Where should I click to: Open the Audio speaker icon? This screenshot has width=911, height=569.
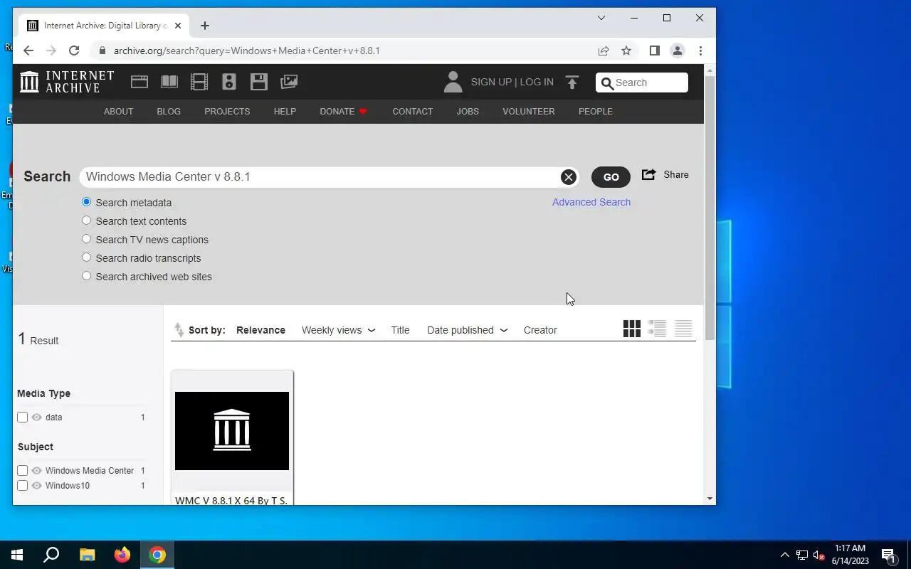pos(229,82)
